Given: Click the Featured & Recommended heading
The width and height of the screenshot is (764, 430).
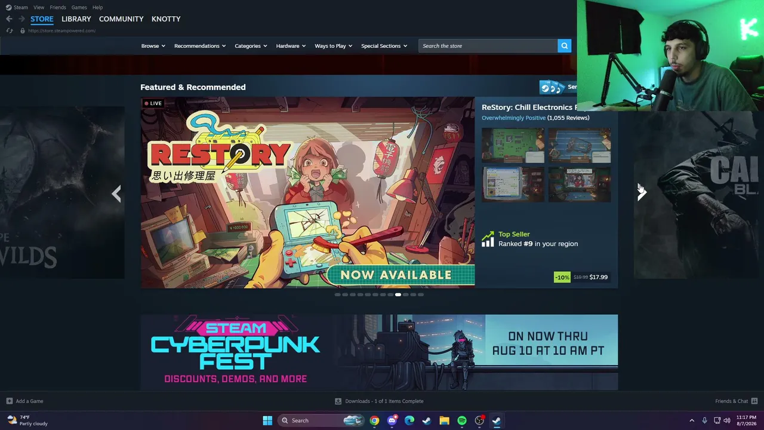Looking at the screenshot, I should pos(193,87).
